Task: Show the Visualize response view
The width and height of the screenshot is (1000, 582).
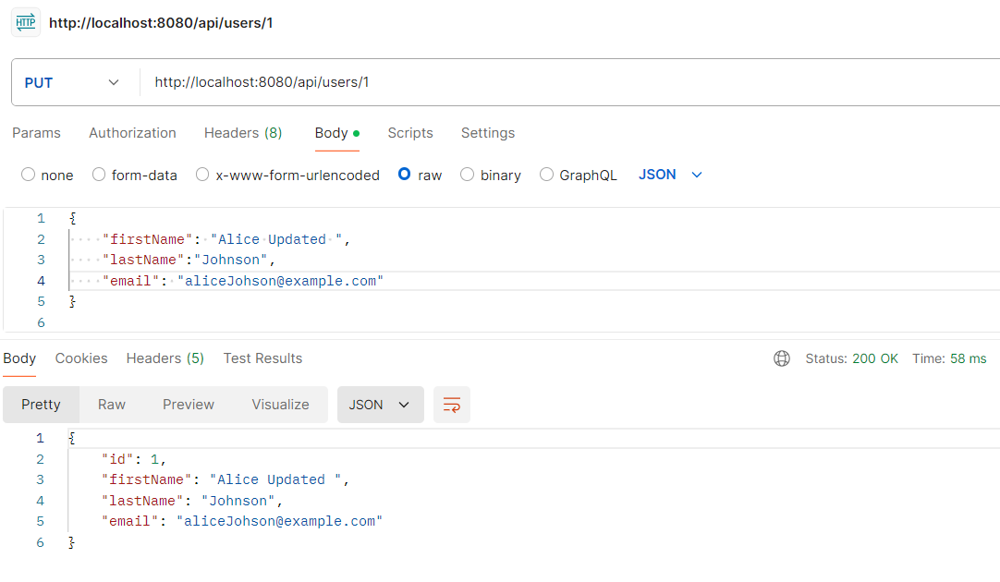Action: (280, 405)
